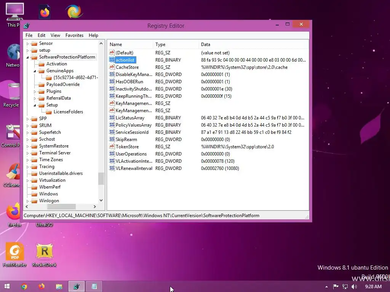Viewport: 390px width, 292px height.
Task: Expand the SPP tree node
Action: pos(27,119)
